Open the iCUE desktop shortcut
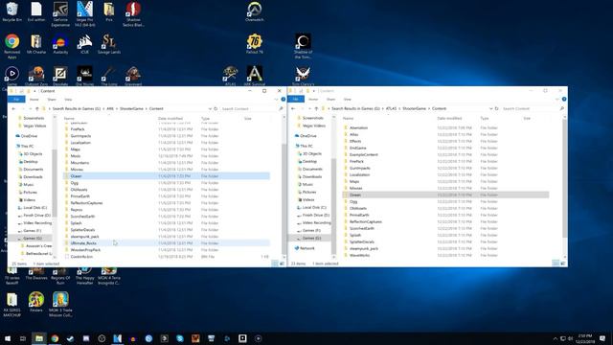This screenshot has height=345, width=613. pos(85,44)
